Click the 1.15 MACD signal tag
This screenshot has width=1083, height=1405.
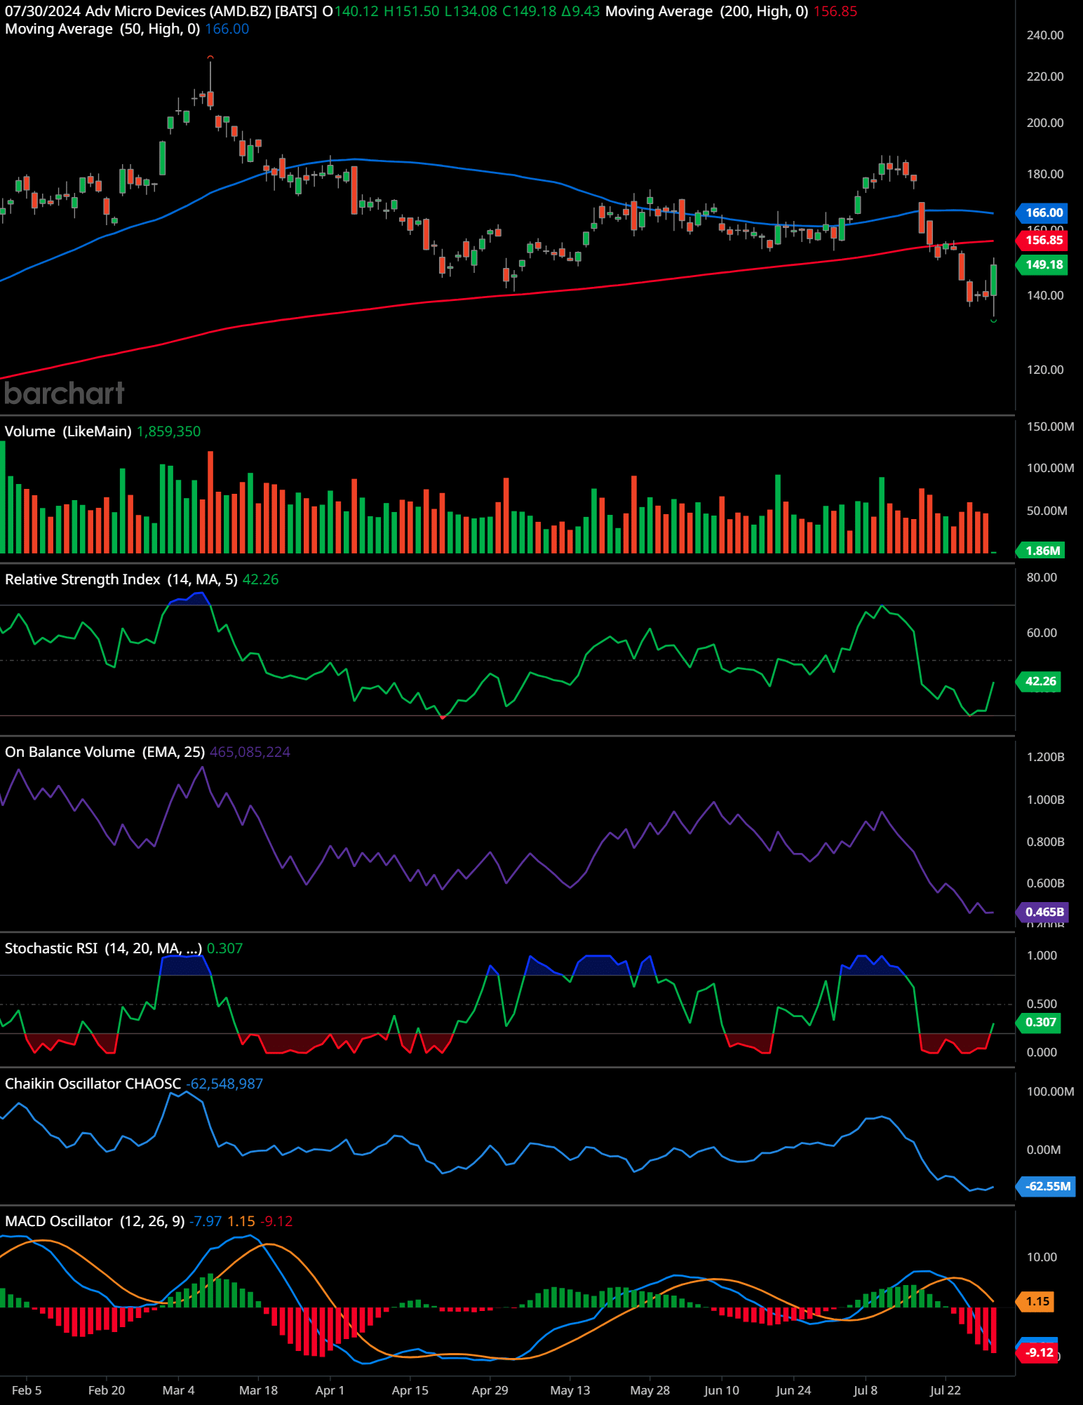(x=1036, y=1301)
